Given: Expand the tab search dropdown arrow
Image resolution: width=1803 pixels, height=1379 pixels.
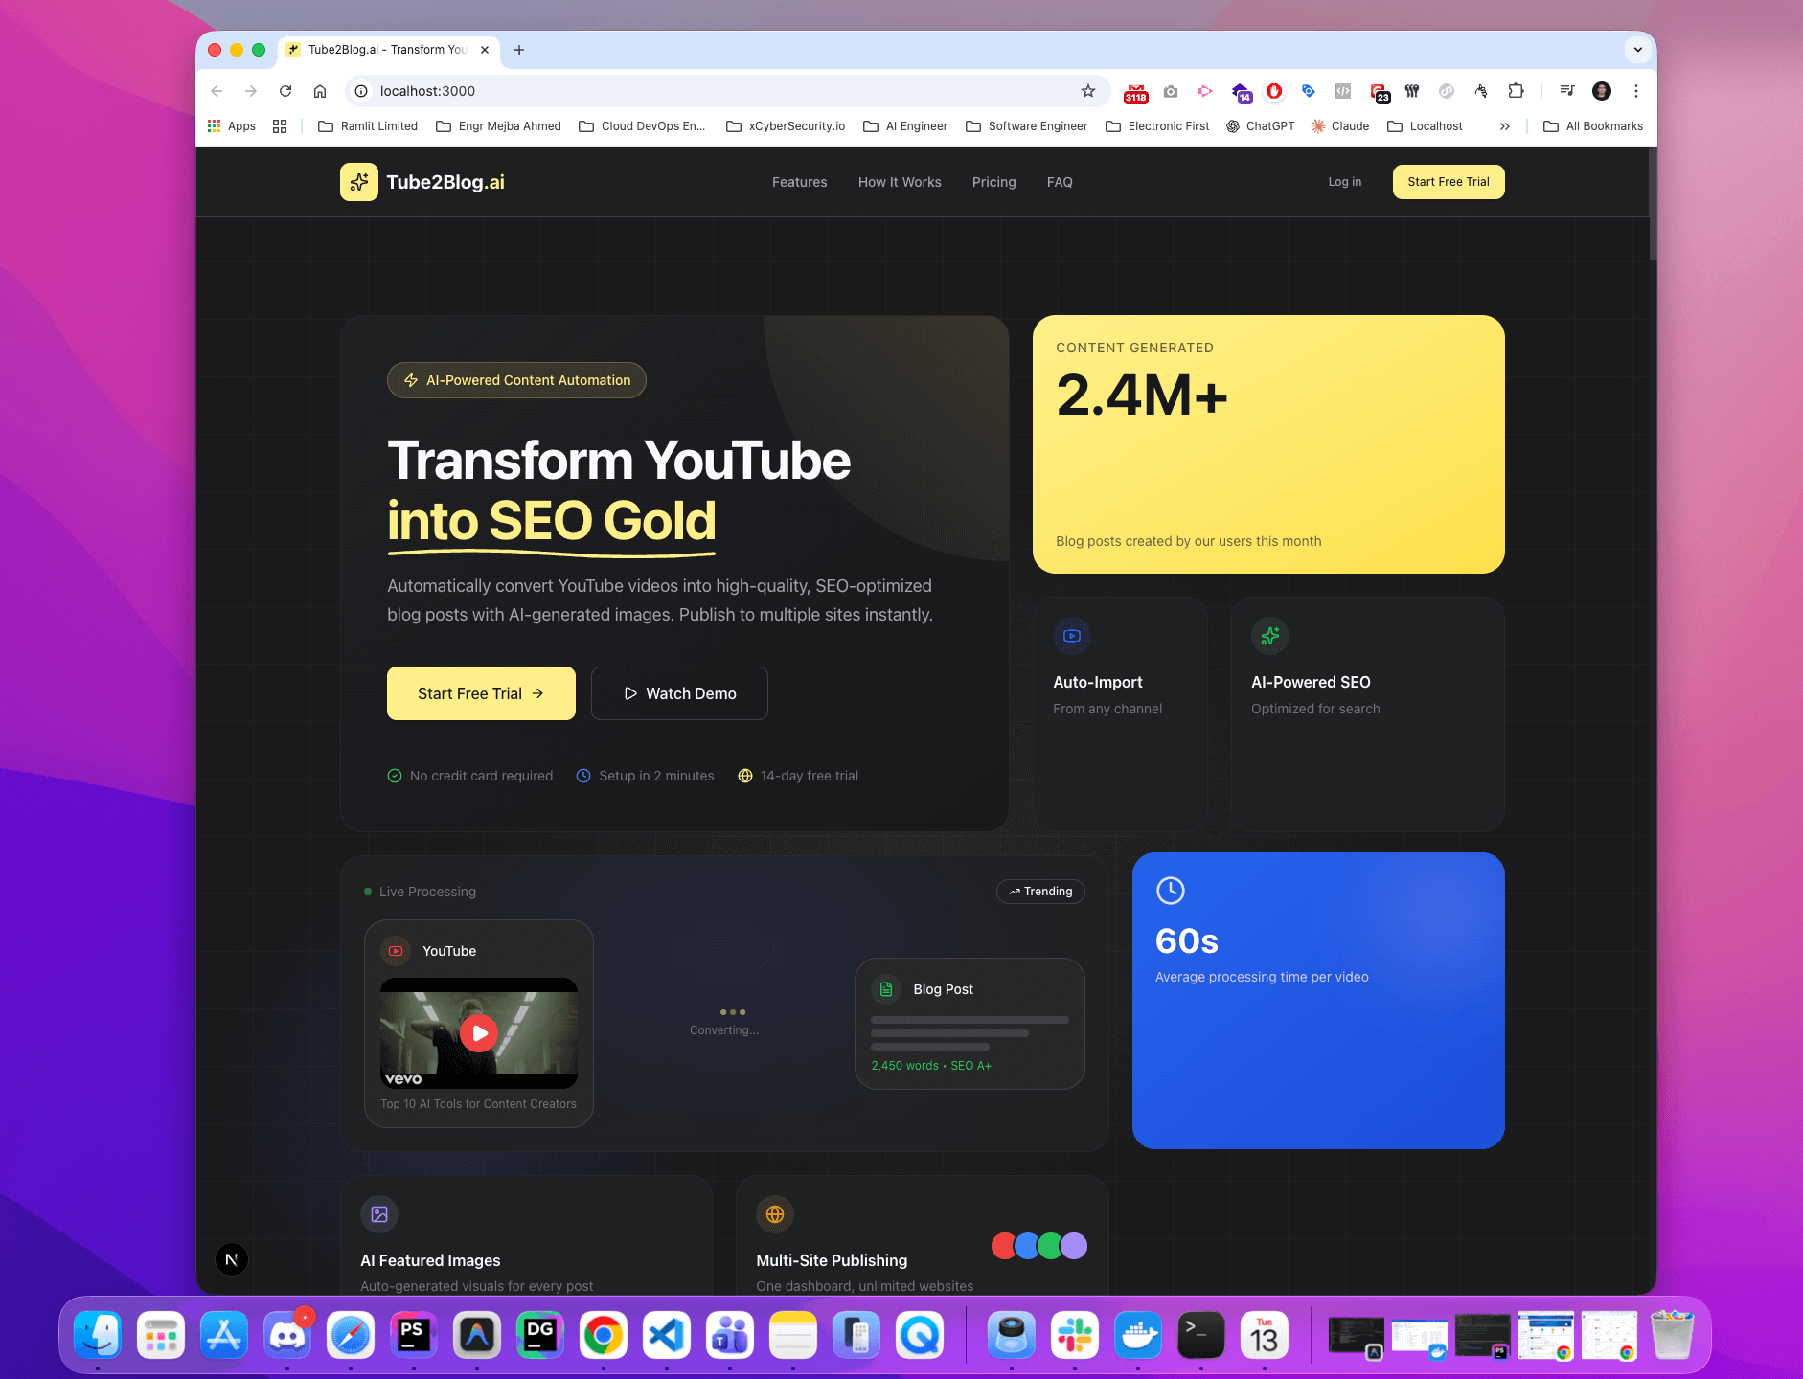Looking at the screenshot, I should tap(1637, 50).
